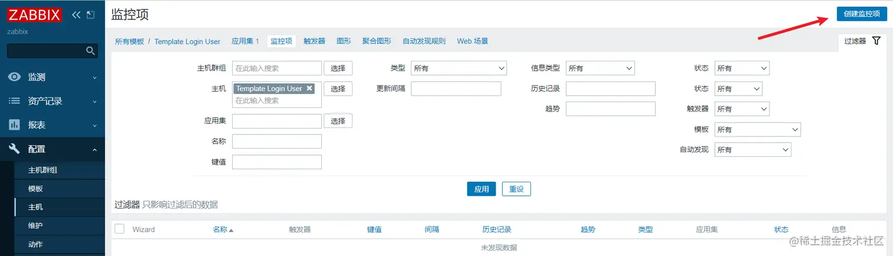Open the 自动发现规则 tab
This screenshot has width=893, height=256.
coord(424,41)
